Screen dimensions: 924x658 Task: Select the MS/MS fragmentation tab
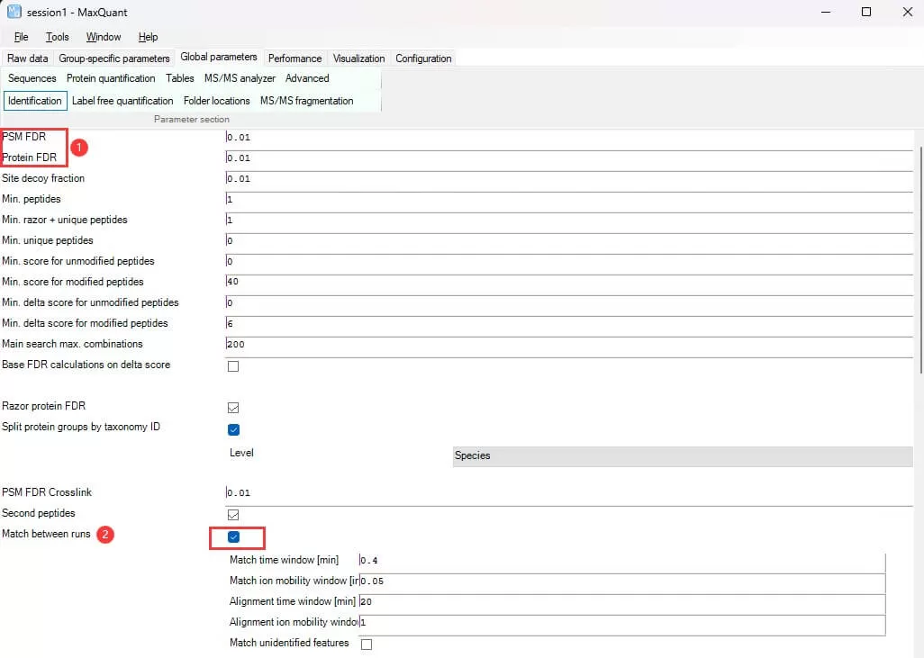click(x=307, y=101)
